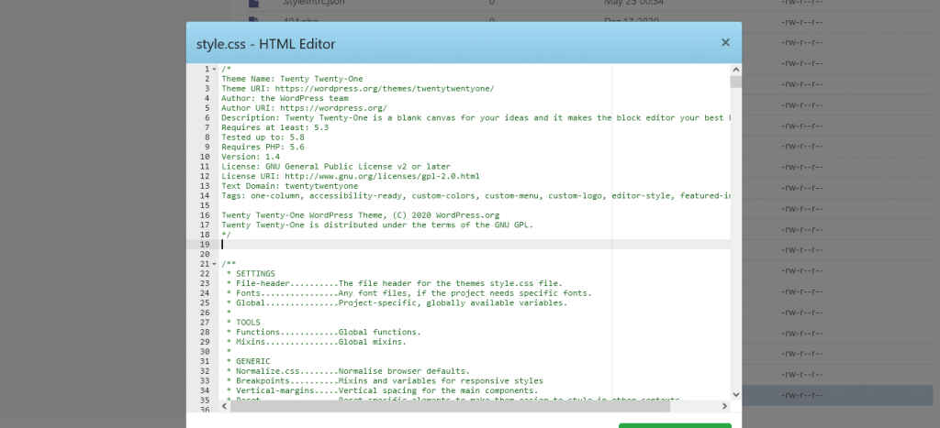The height and width of the screenshot is (428, 940).
Task: Click the 'License URI' gpl-2.0.html line
Action: coord(350,176)
